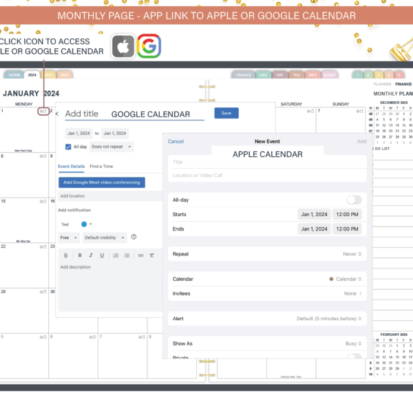
Task: Open the Free availability dropdown
Action: 68,237
